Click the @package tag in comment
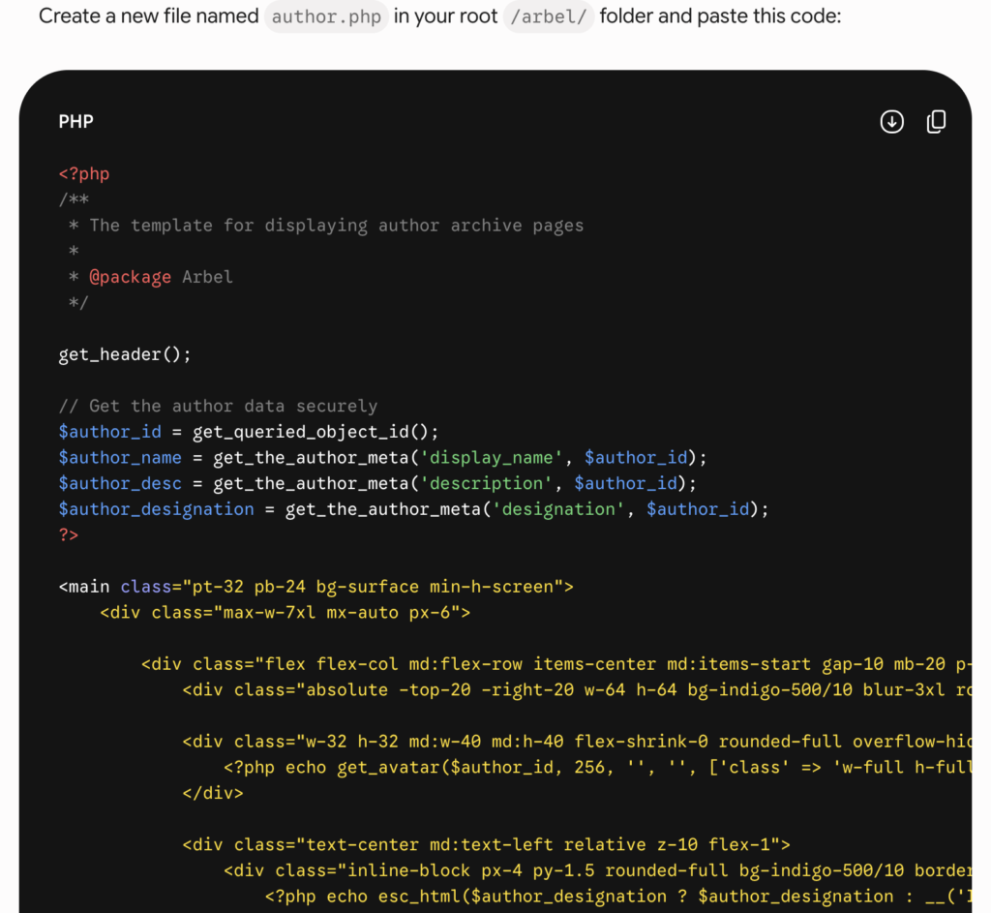 point(131,277)
